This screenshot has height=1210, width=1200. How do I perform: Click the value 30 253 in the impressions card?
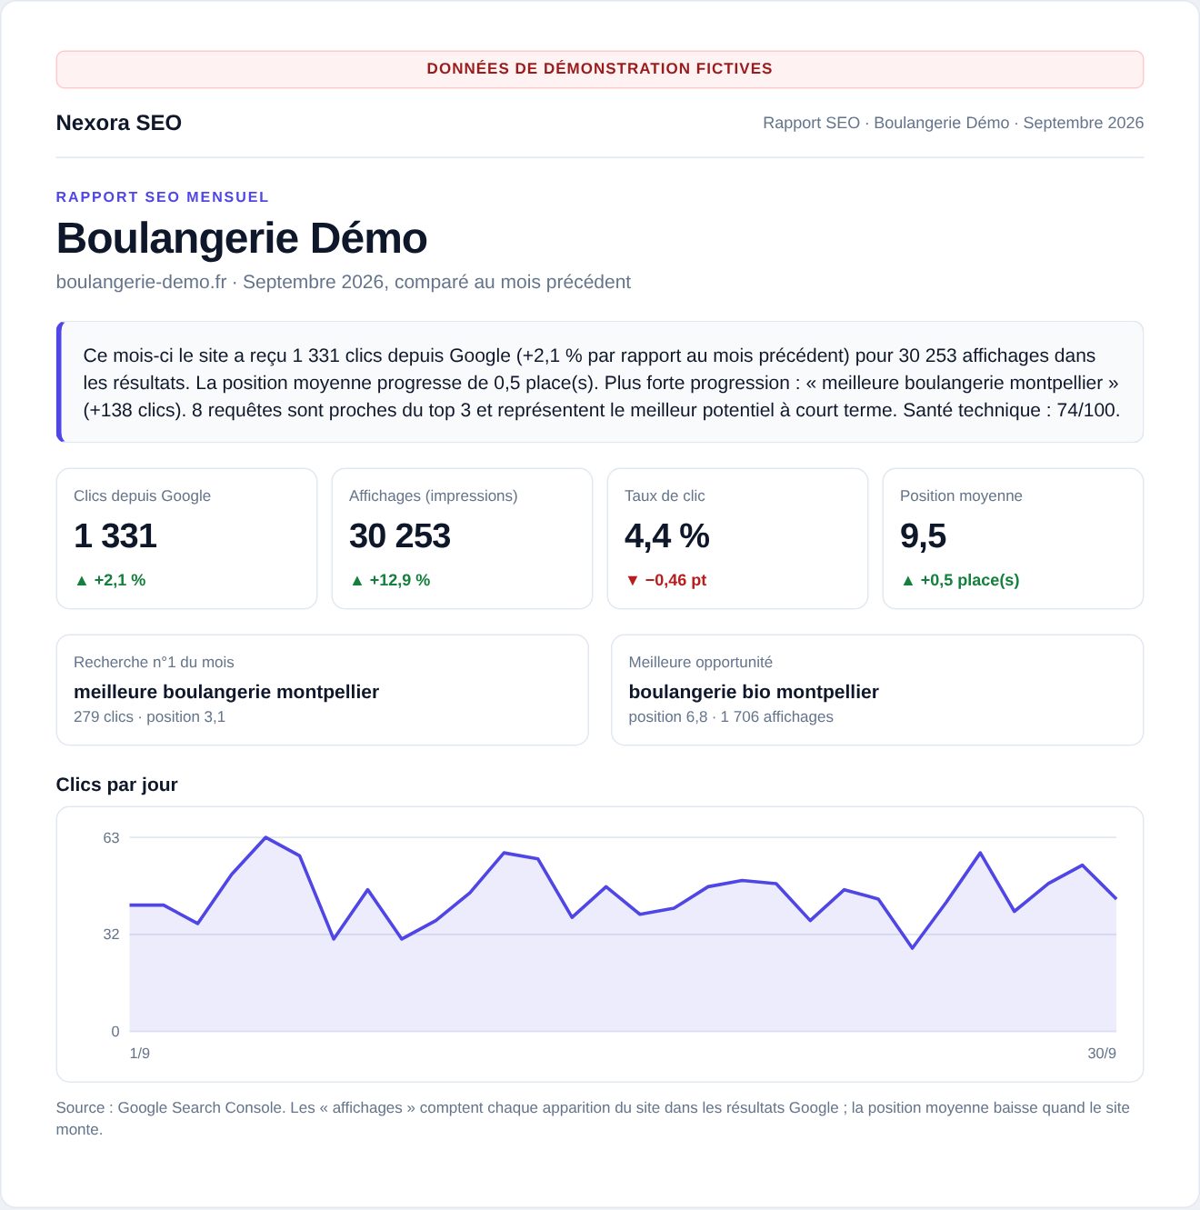click(400, 536)
